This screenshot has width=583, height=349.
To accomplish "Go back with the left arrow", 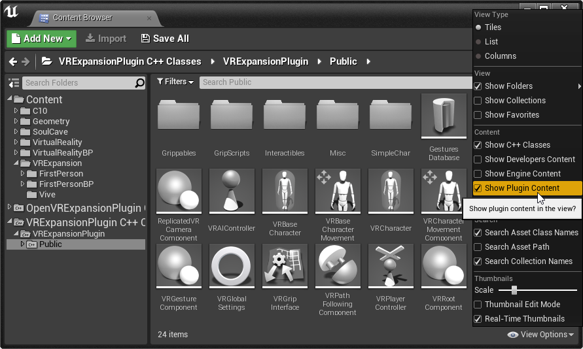I will 13,61.
